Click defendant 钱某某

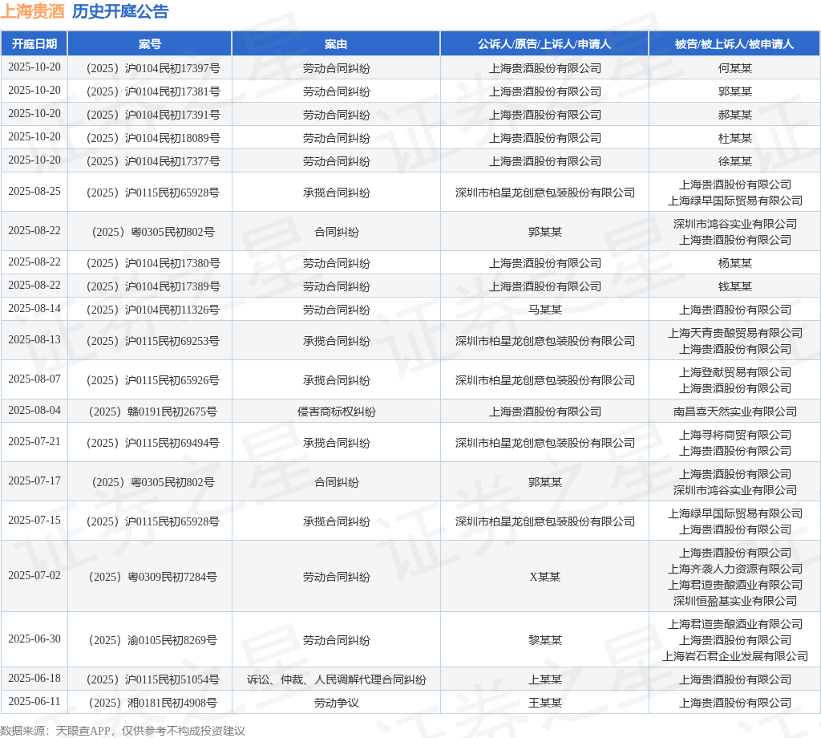735,286
